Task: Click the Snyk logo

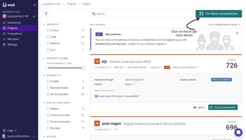Action: 9,5
